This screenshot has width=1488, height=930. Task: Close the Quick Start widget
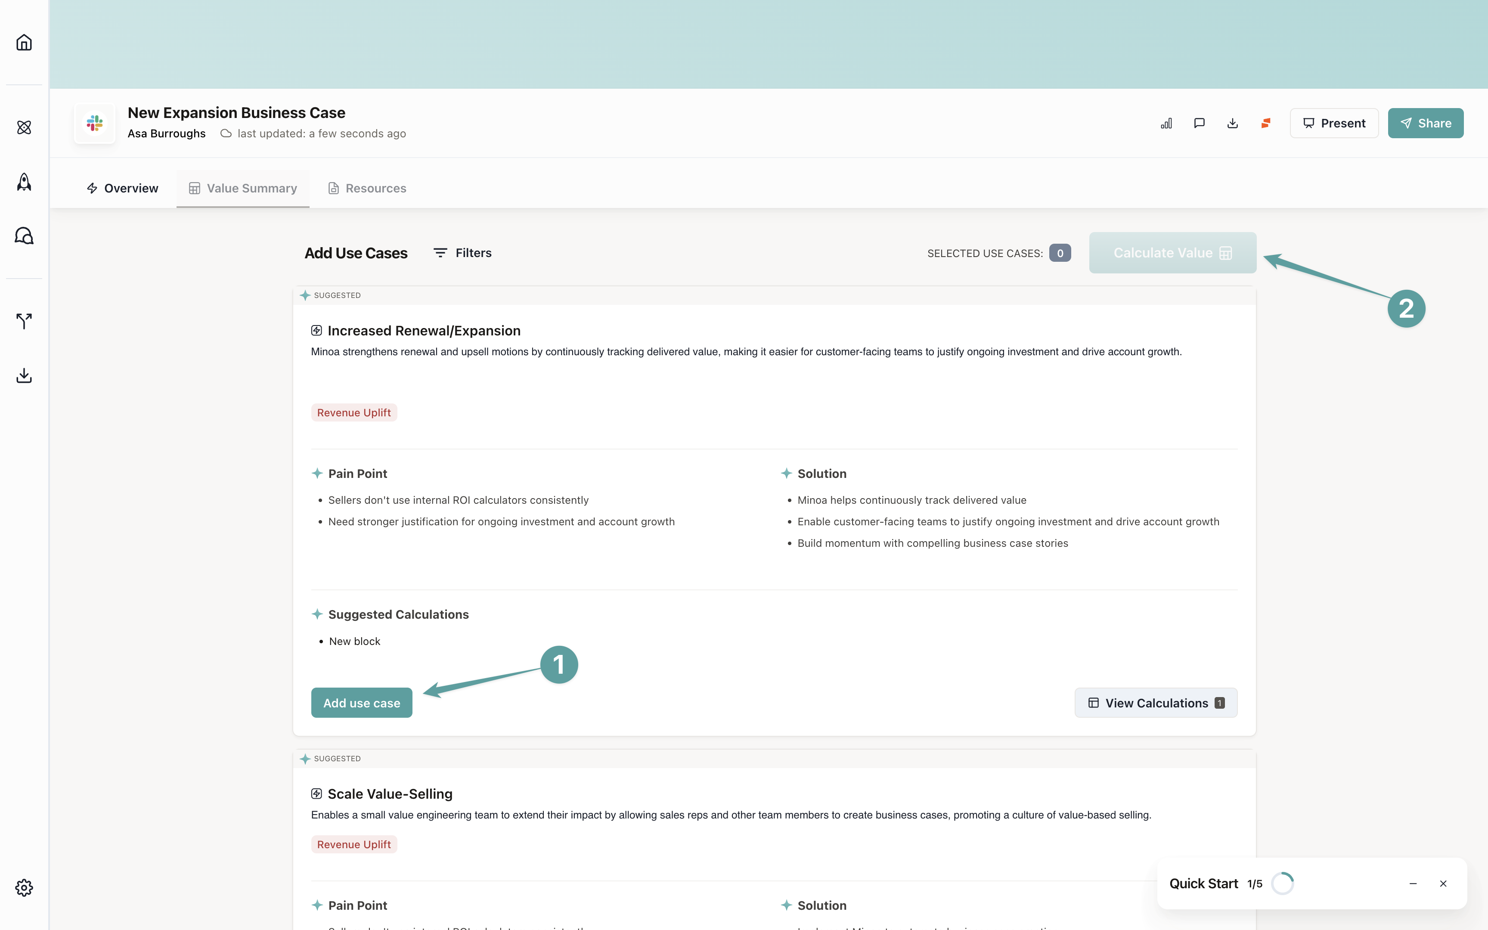tap(1443, 883)
